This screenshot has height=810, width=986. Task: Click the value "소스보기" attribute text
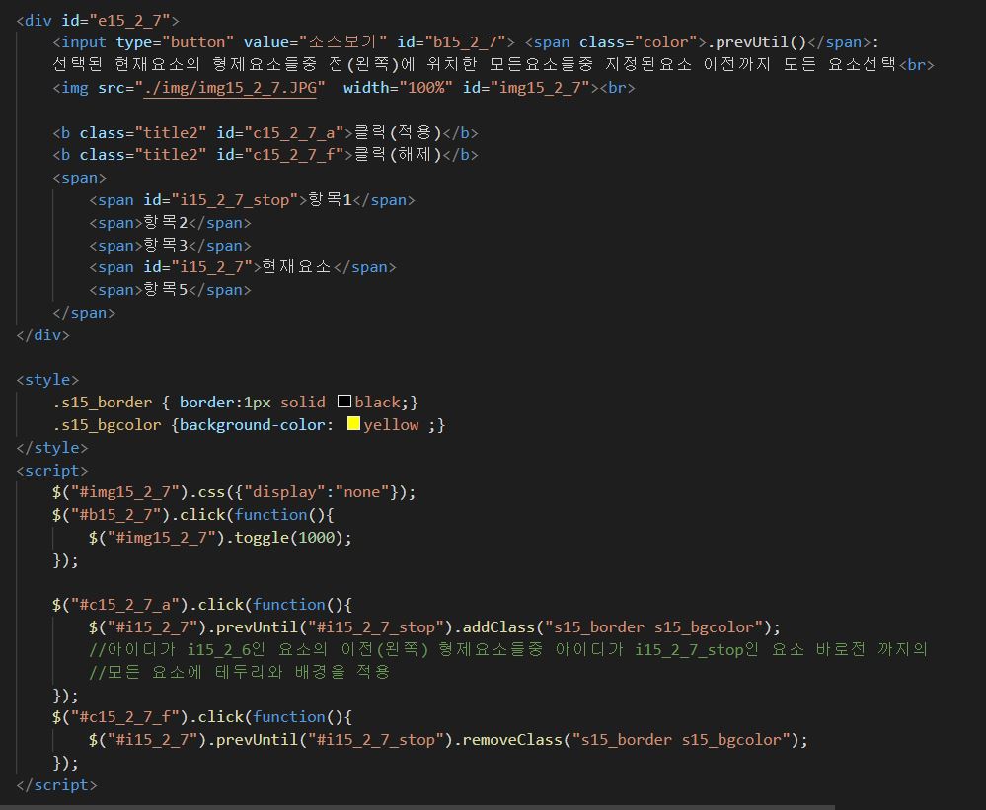(342, 42)
